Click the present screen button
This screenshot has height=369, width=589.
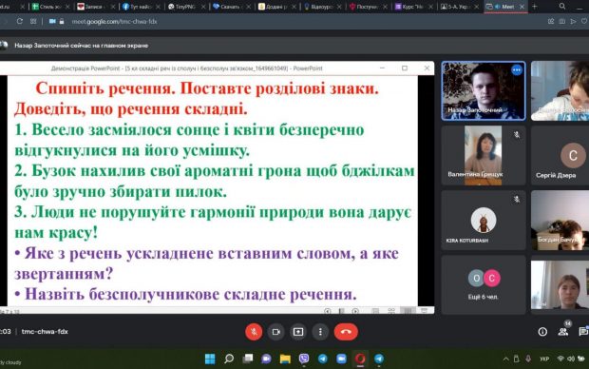point(298,332)
